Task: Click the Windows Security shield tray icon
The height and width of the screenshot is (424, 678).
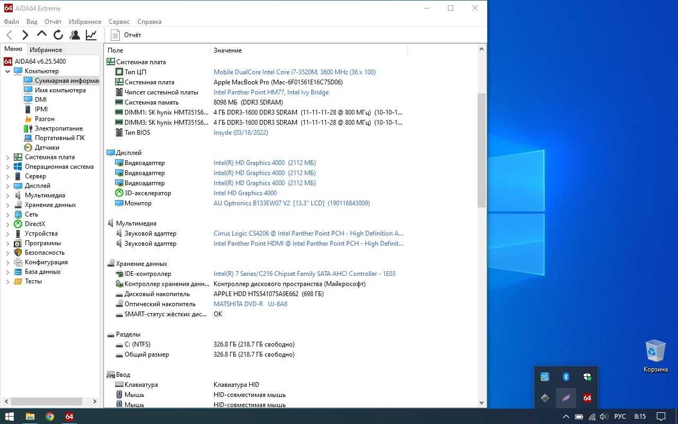Action: 587,377
